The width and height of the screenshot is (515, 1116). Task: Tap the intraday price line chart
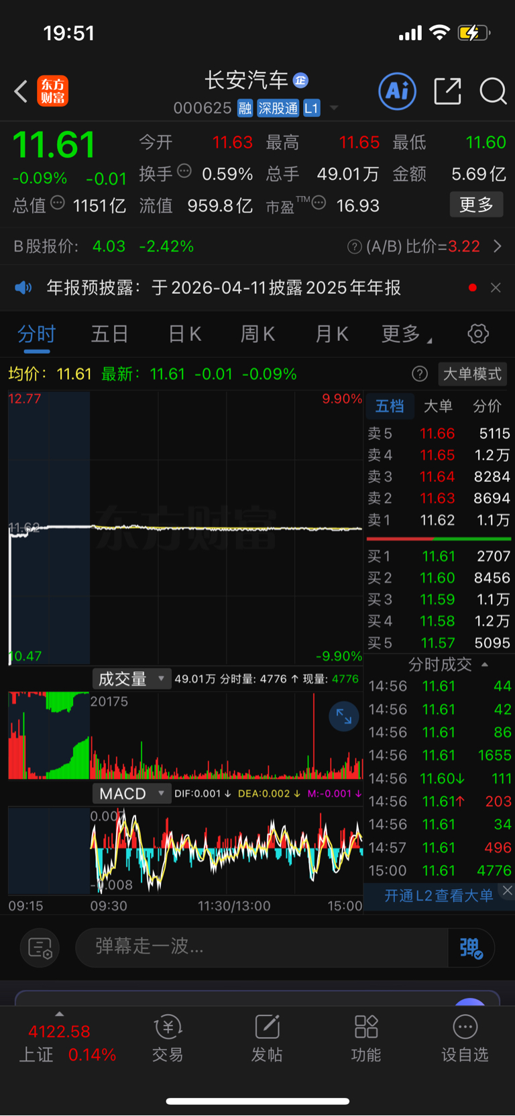(185, 527)
